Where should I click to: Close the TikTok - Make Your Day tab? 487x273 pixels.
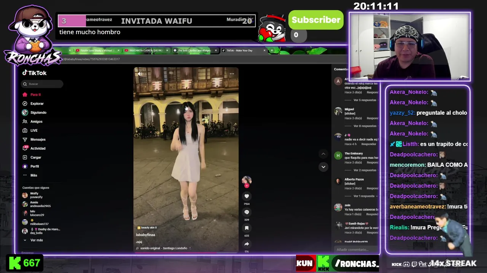(264, 50)
